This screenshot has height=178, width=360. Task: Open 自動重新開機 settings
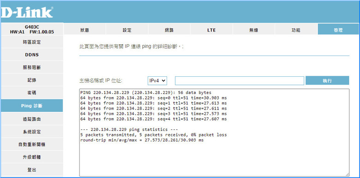(x=32, y=144)
